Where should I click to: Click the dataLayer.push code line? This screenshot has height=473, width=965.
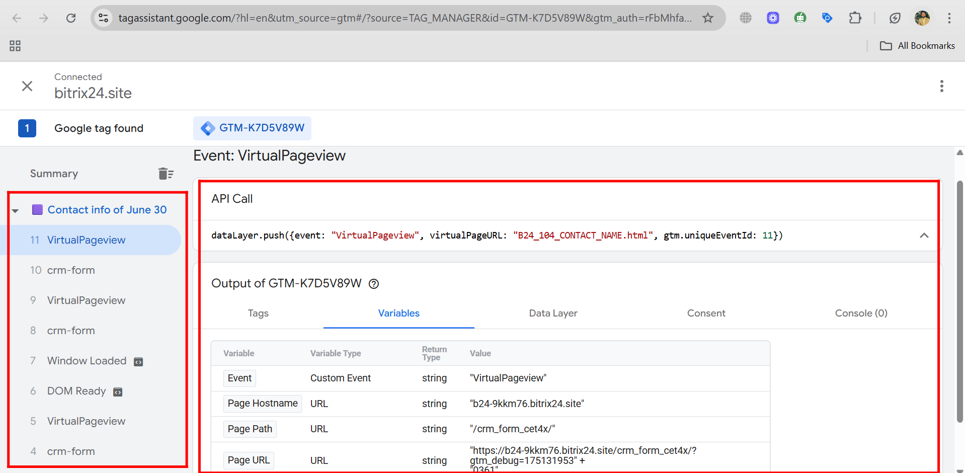point(497,235)
